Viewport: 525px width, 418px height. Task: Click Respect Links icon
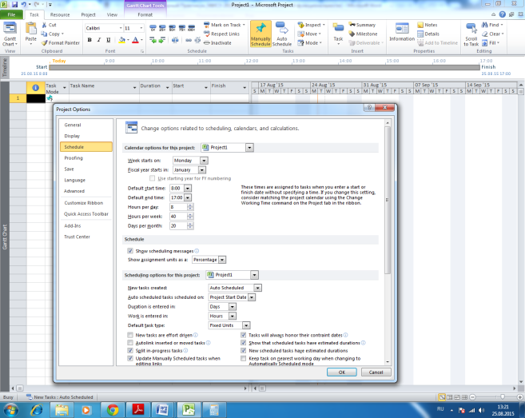coord(207,34)
